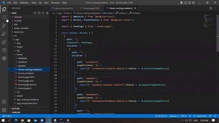Open Windows Start menu
219x123 pixels.
3,120
